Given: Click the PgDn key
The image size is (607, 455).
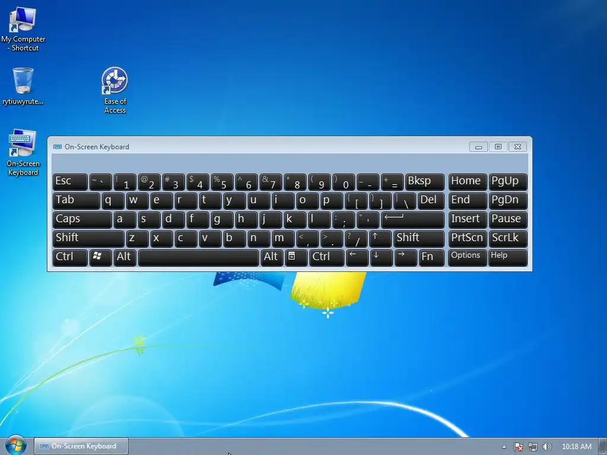Looking at the screenshot, I should point(508,200).
